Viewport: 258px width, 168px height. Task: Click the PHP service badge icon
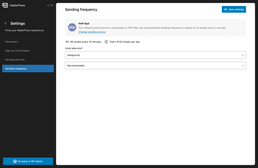tap(72, 27)
